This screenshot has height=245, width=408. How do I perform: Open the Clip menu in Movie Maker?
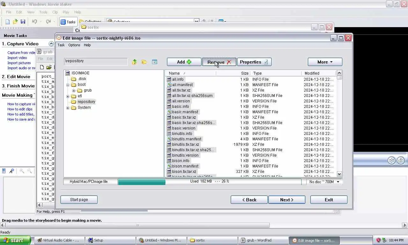pyautogui.click(x=55, y=12)
